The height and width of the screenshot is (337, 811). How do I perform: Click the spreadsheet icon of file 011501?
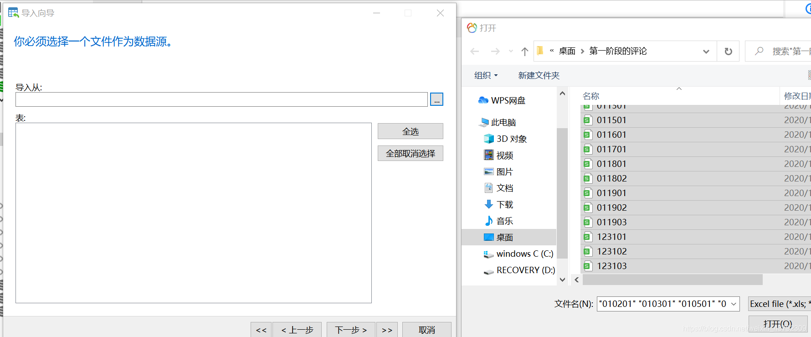click(588, 120)
